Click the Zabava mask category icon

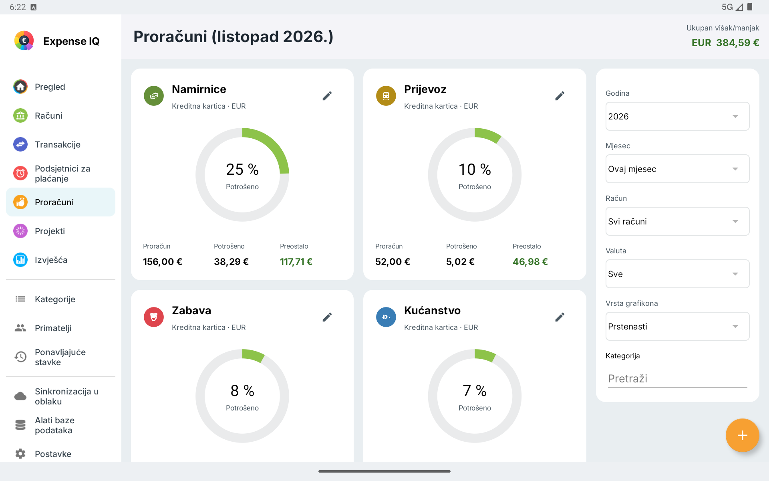point(154,317)
